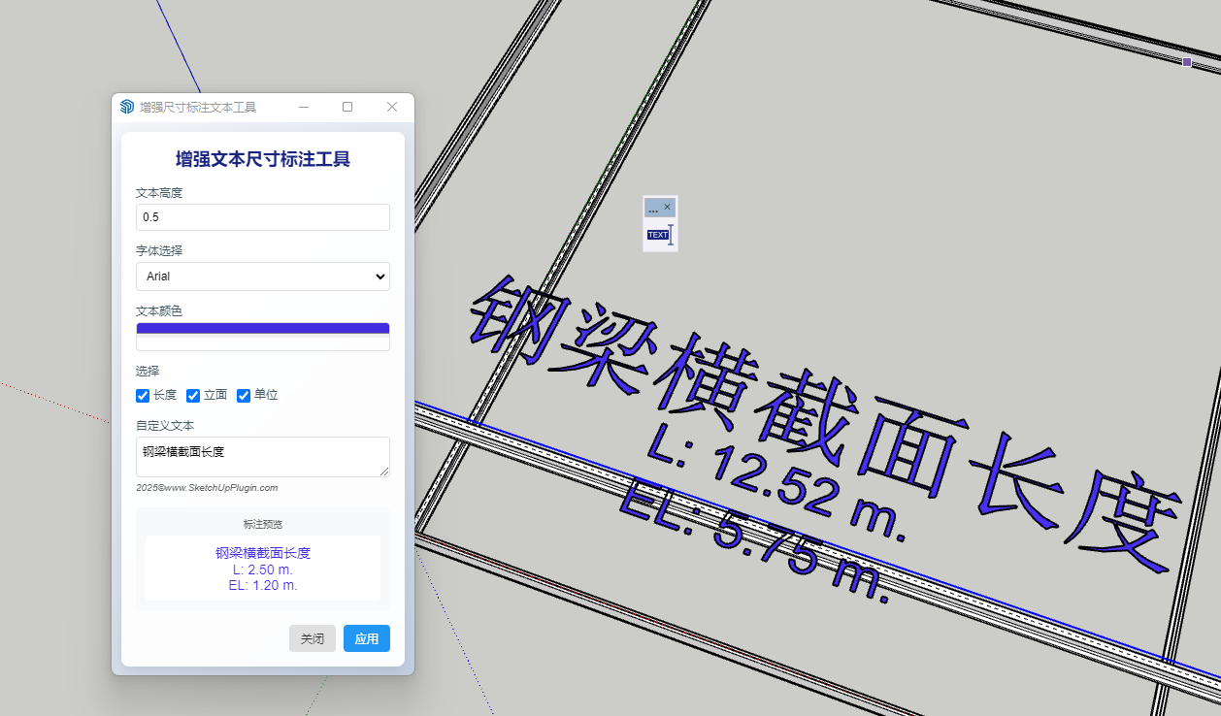Select the purple square marker in viewport corner
The width and height of the screenshot is (1221, 716).
[x=1186, y=62]
